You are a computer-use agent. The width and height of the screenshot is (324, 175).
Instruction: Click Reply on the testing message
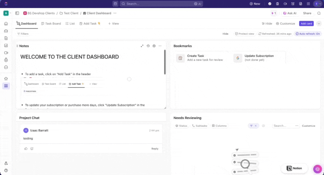[155, 149]
